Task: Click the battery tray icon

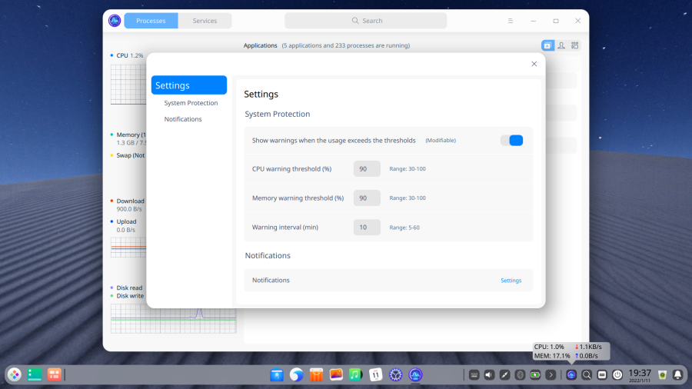Action: click(x=535, y=375)
